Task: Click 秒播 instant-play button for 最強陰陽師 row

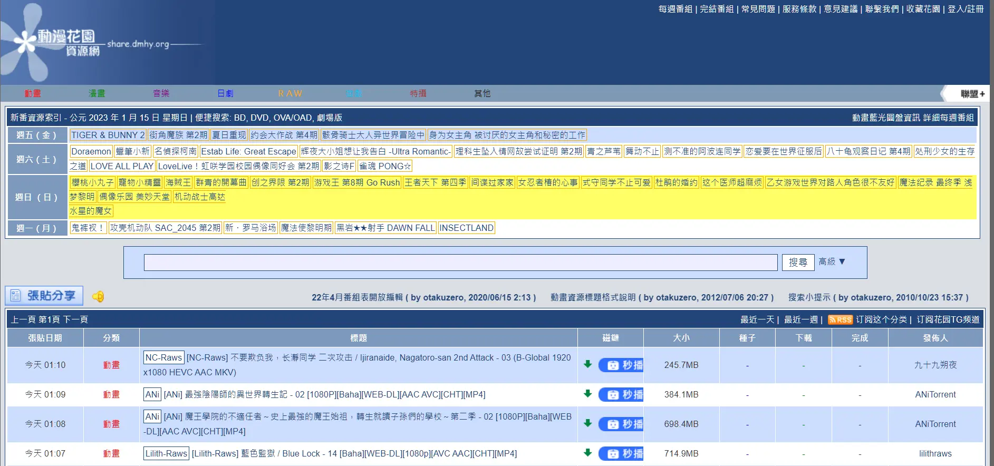Action: pyautogui.click(x=621, y=394)
